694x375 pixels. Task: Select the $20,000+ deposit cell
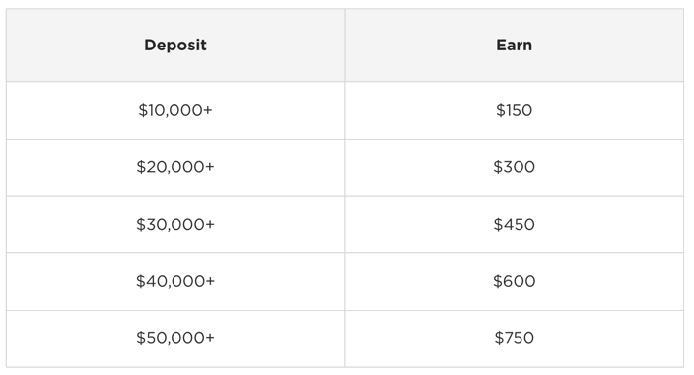(175, 167)
